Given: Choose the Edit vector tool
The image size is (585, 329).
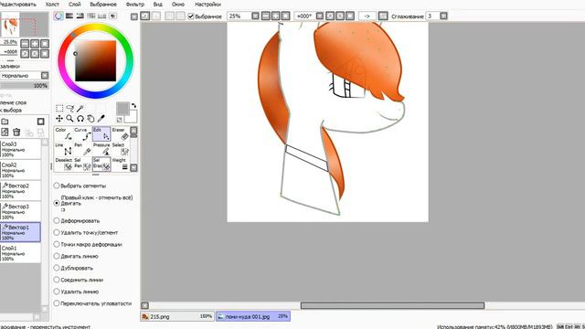Looking at the screenshot, I should (101, 134).
